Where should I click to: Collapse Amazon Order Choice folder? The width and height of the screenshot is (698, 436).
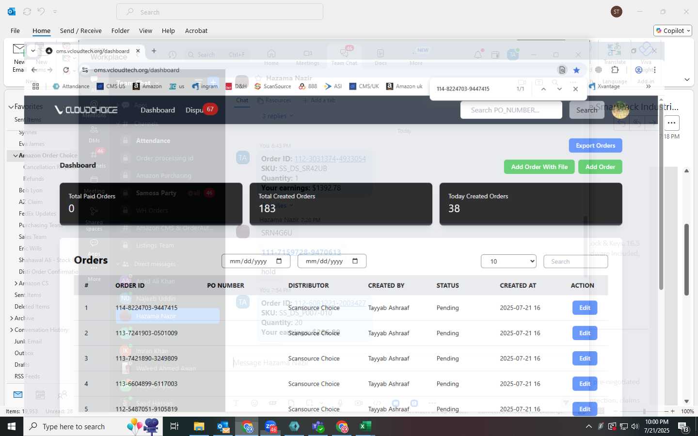pos(16,156)
